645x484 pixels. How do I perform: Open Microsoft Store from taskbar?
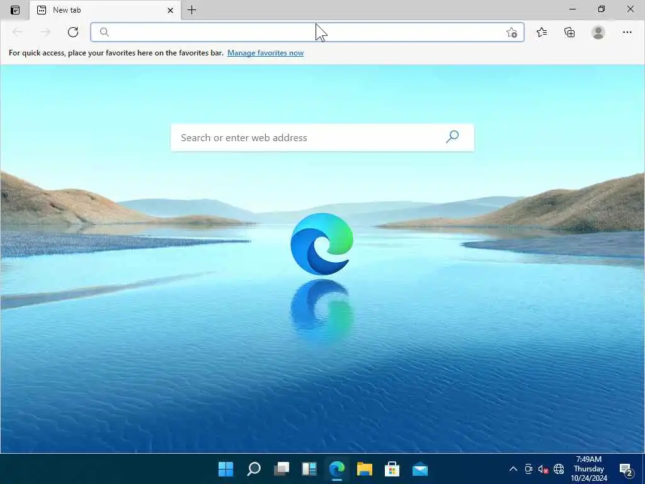click(x=392, y=469)
